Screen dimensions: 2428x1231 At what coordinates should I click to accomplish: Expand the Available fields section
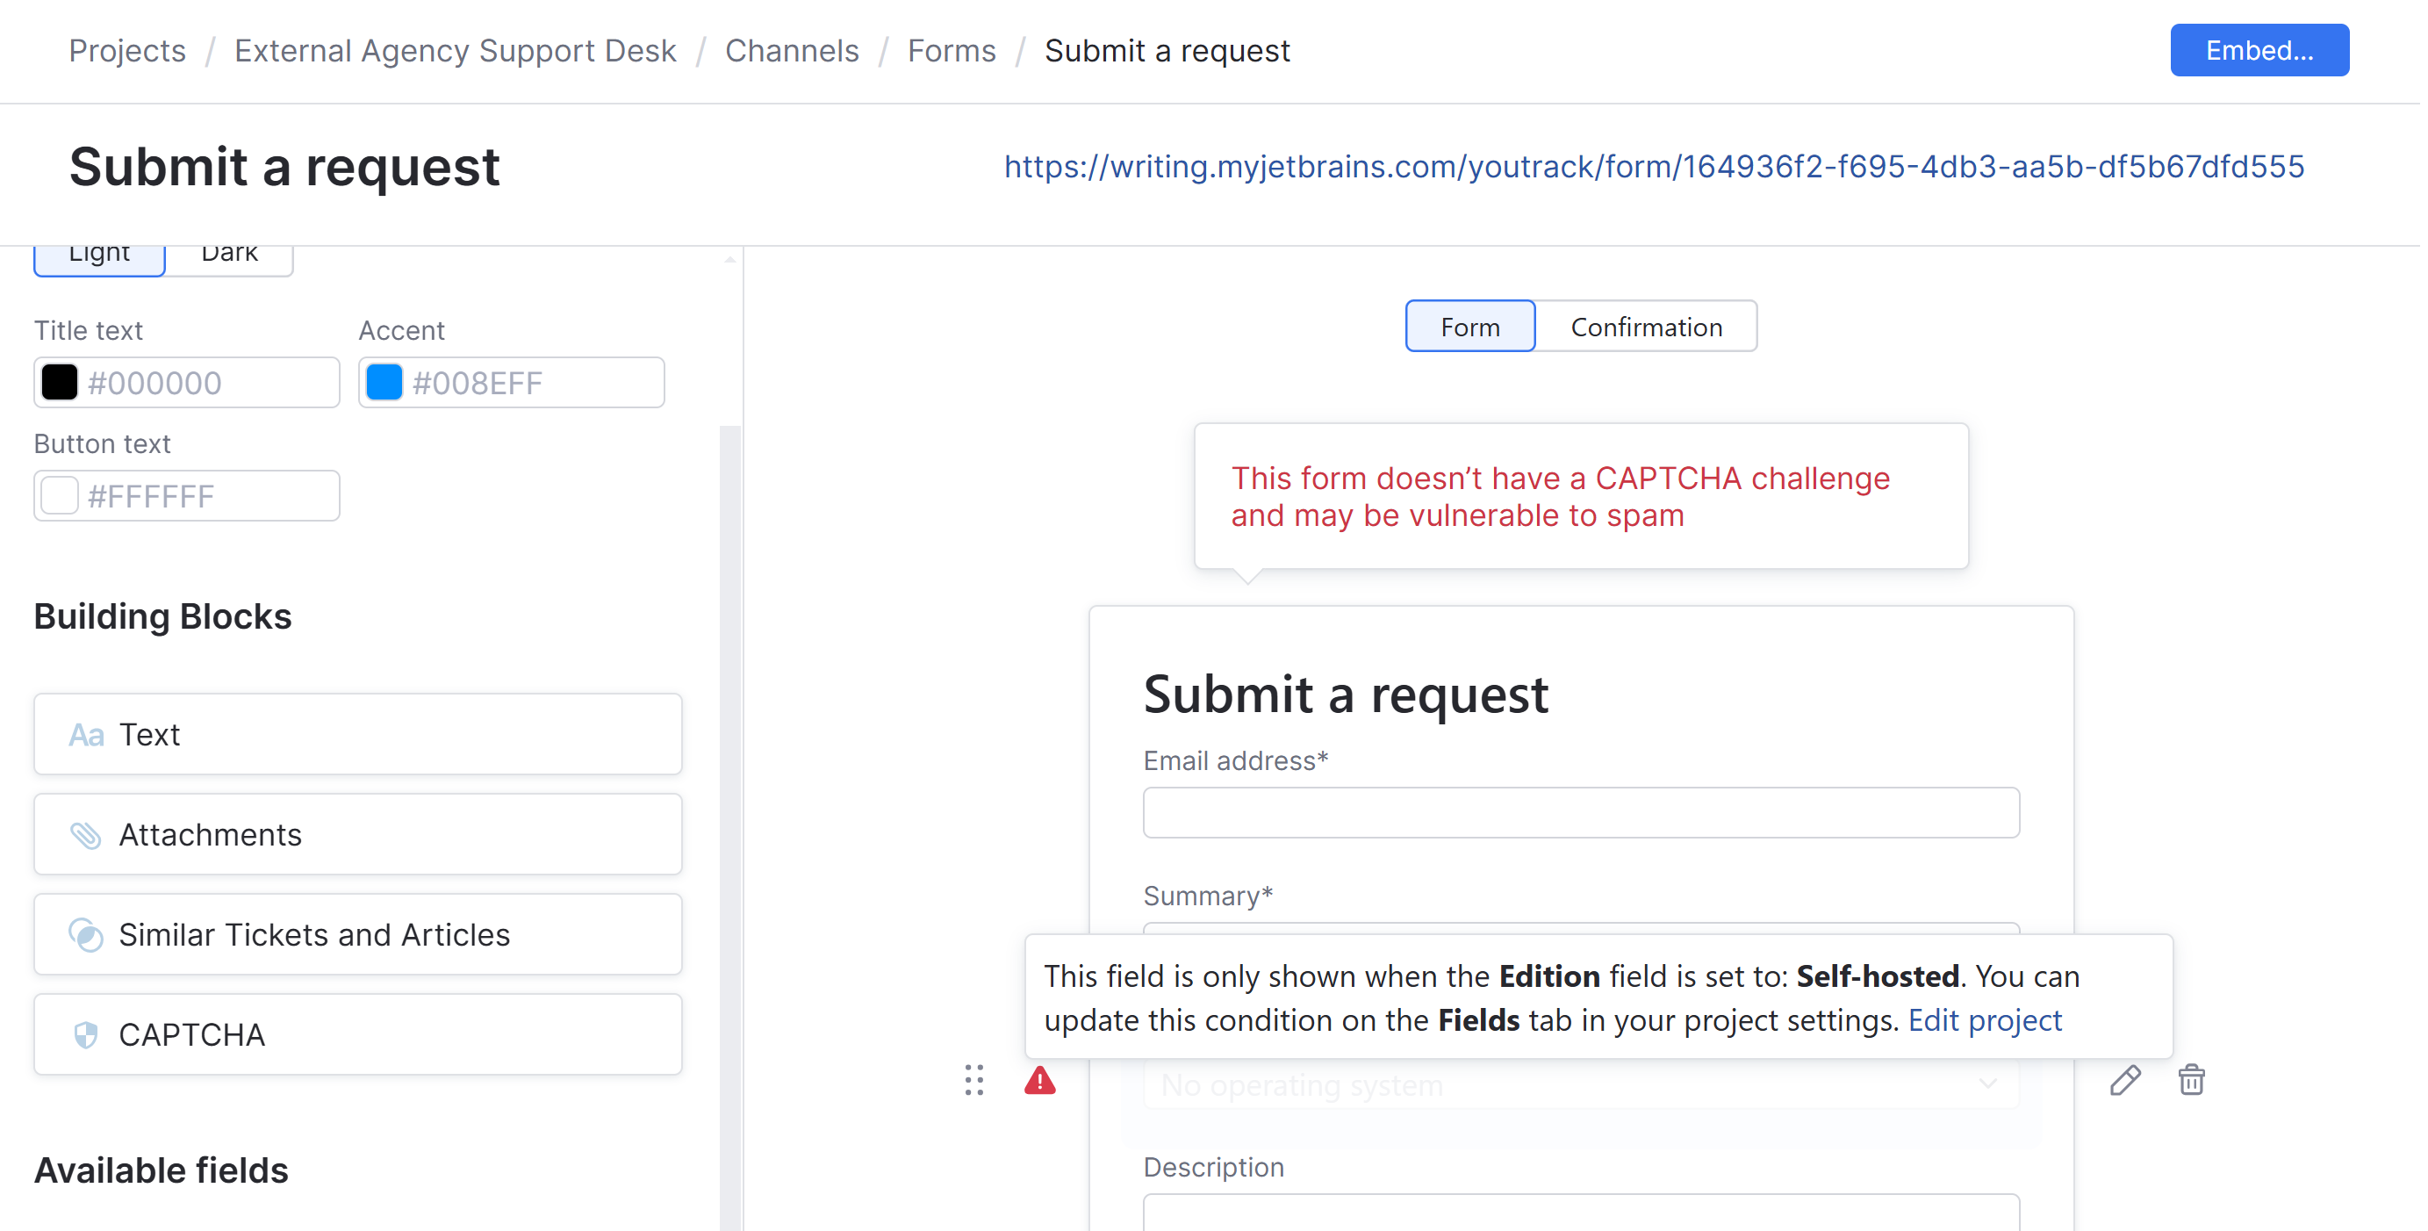161,1170
